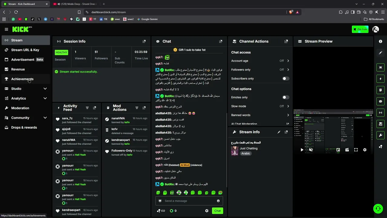387x218 pixels.
Task: Pop out the Channel Actions panel
Action: tap(286, 41)
